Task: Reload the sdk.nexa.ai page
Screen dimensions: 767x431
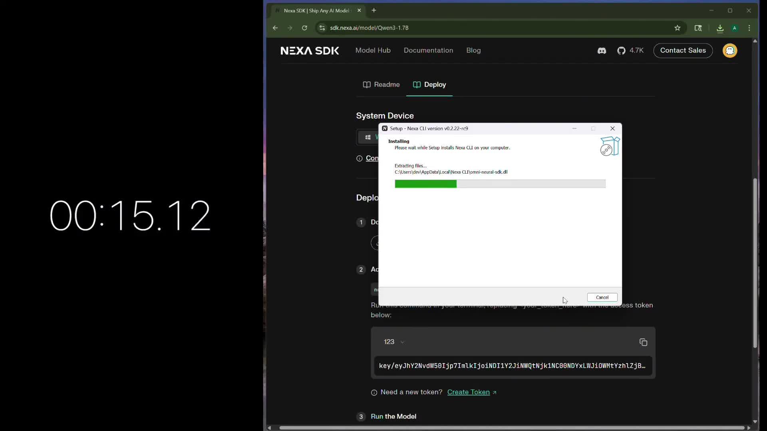Action: 304,28
